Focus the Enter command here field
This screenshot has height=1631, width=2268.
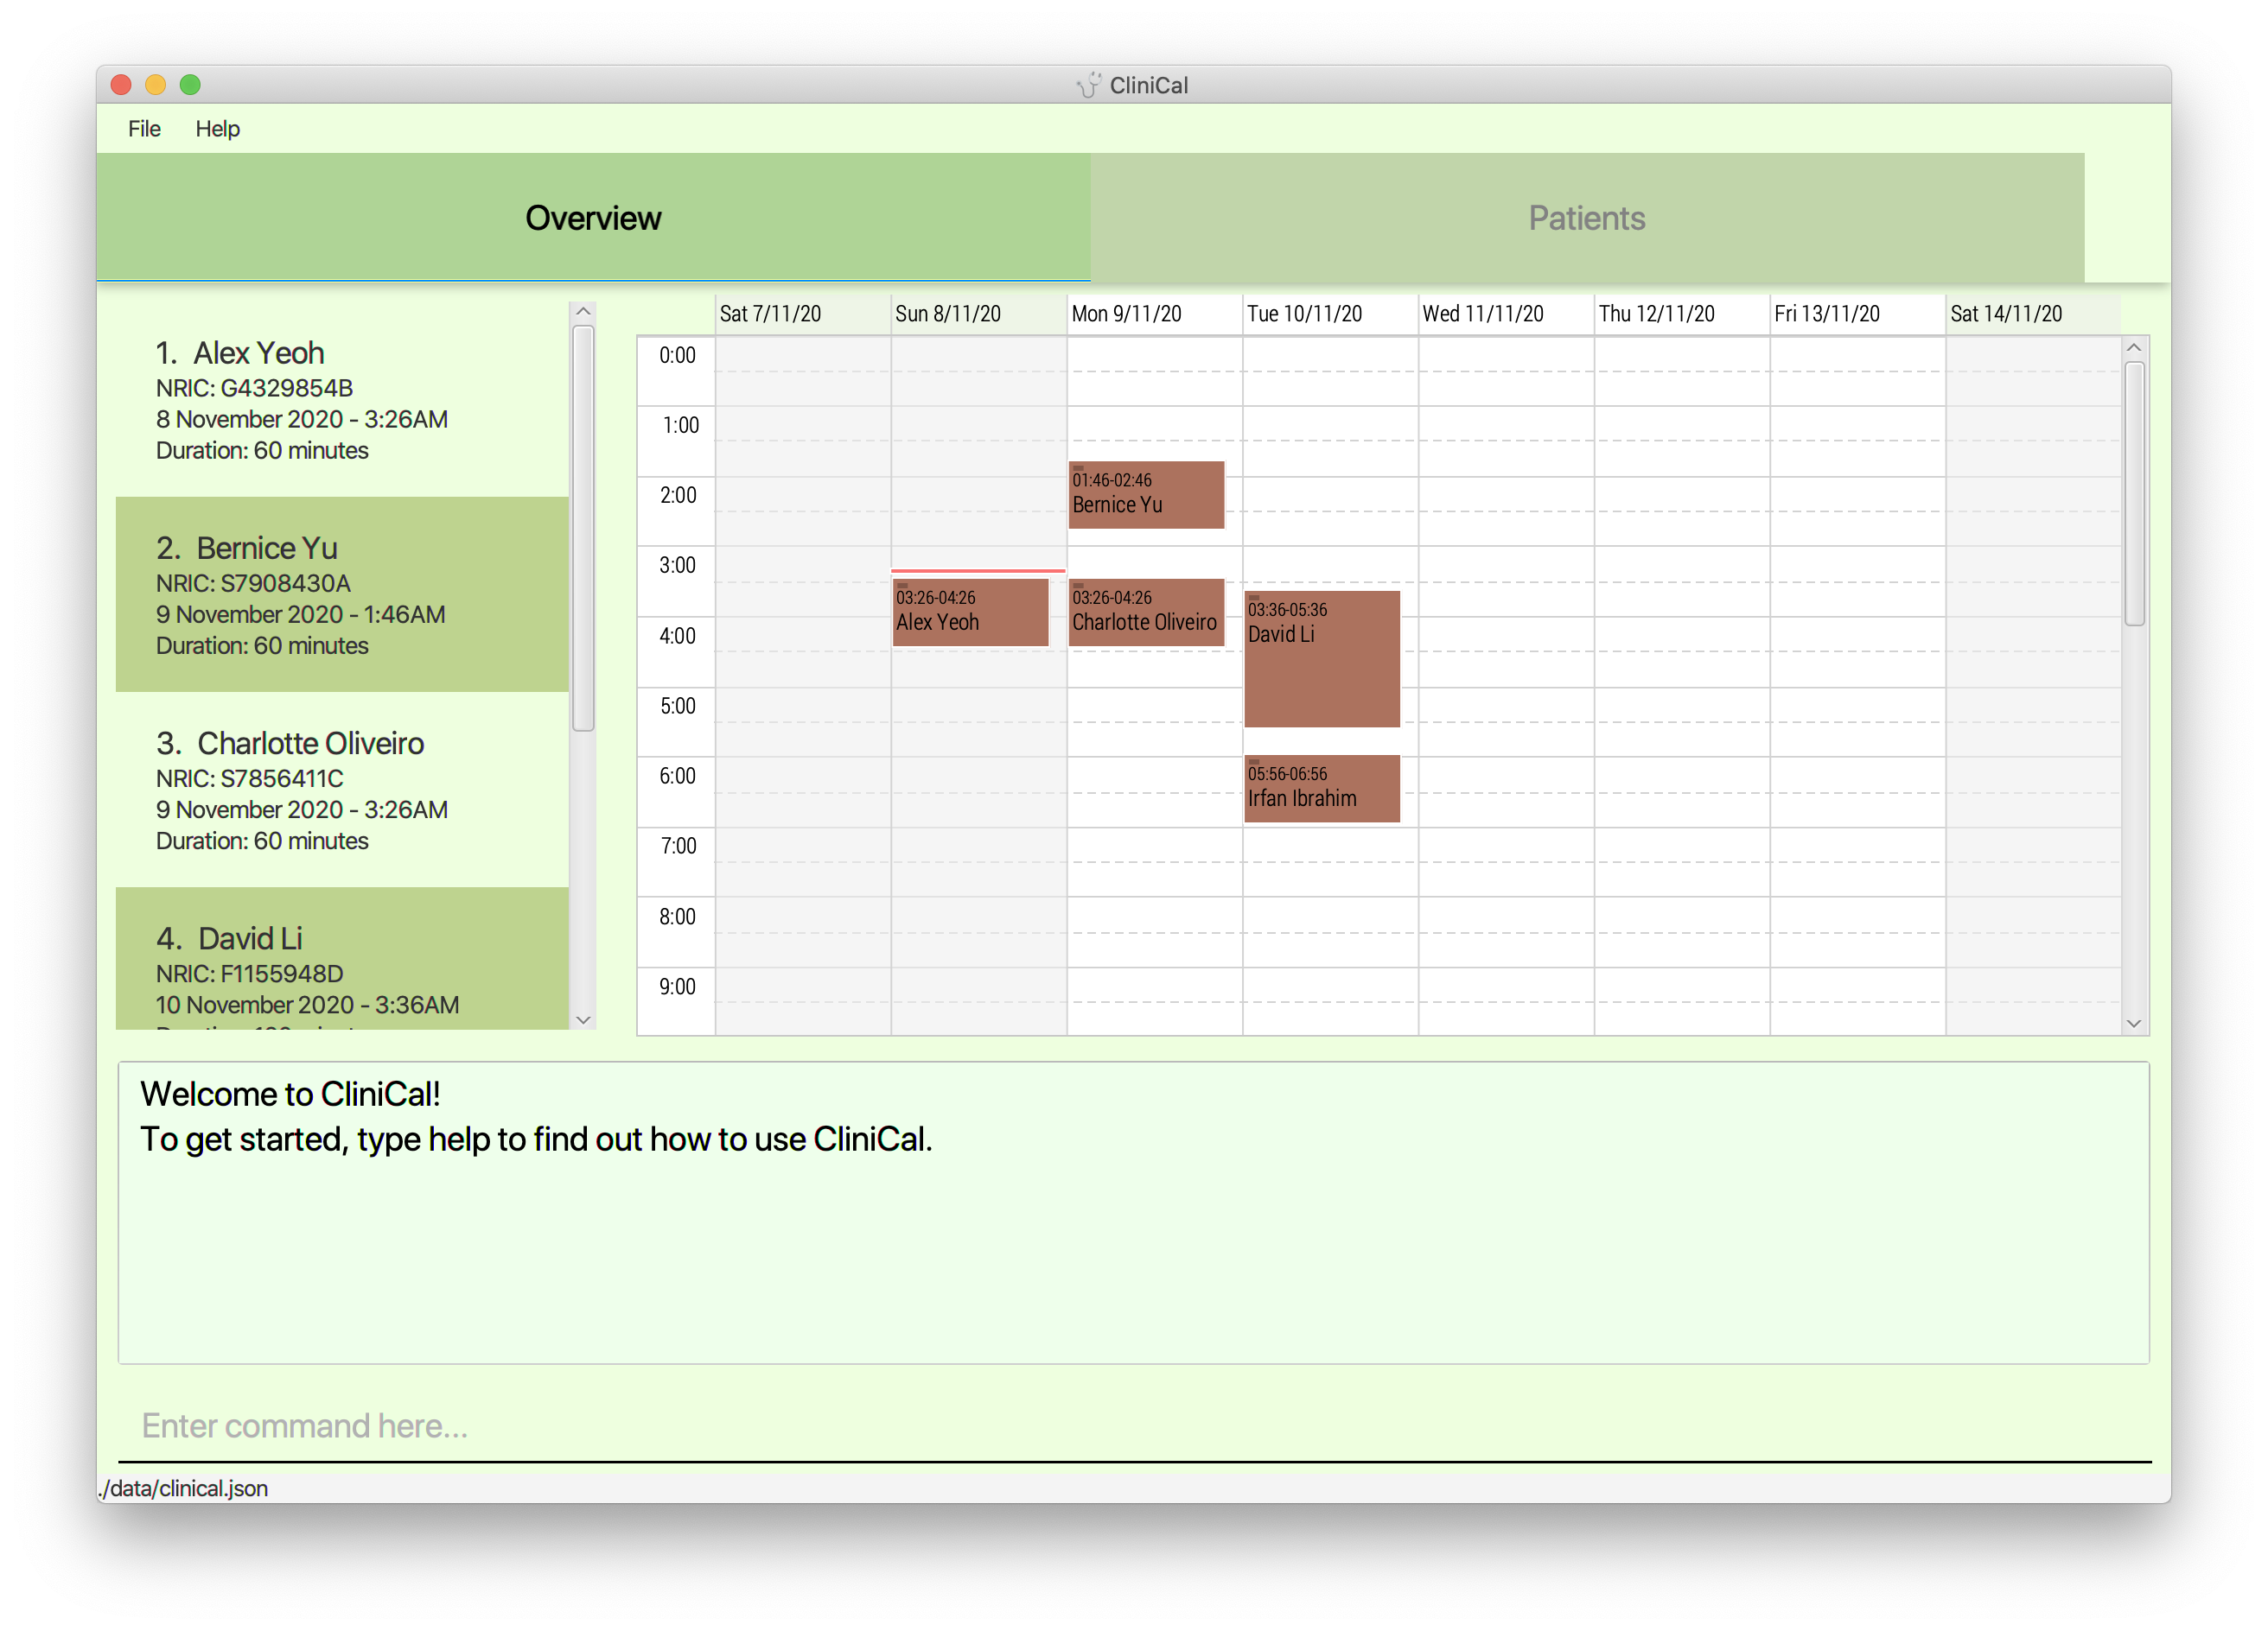[1134, 1425]
